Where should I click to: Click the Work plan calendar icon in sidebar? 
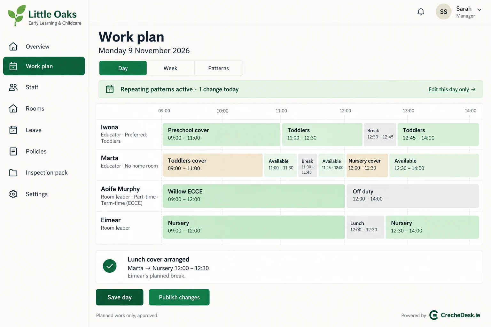pyautogui.click(x=13, y=66)
